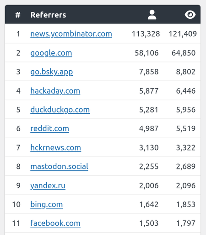Open reddit.com referrer link
The image size is (206, 235).
click(49, 129)
